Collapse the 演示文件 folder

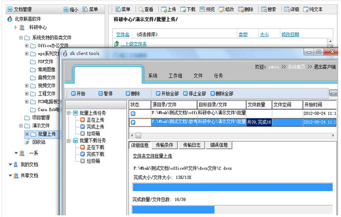(x=21, y=126)
